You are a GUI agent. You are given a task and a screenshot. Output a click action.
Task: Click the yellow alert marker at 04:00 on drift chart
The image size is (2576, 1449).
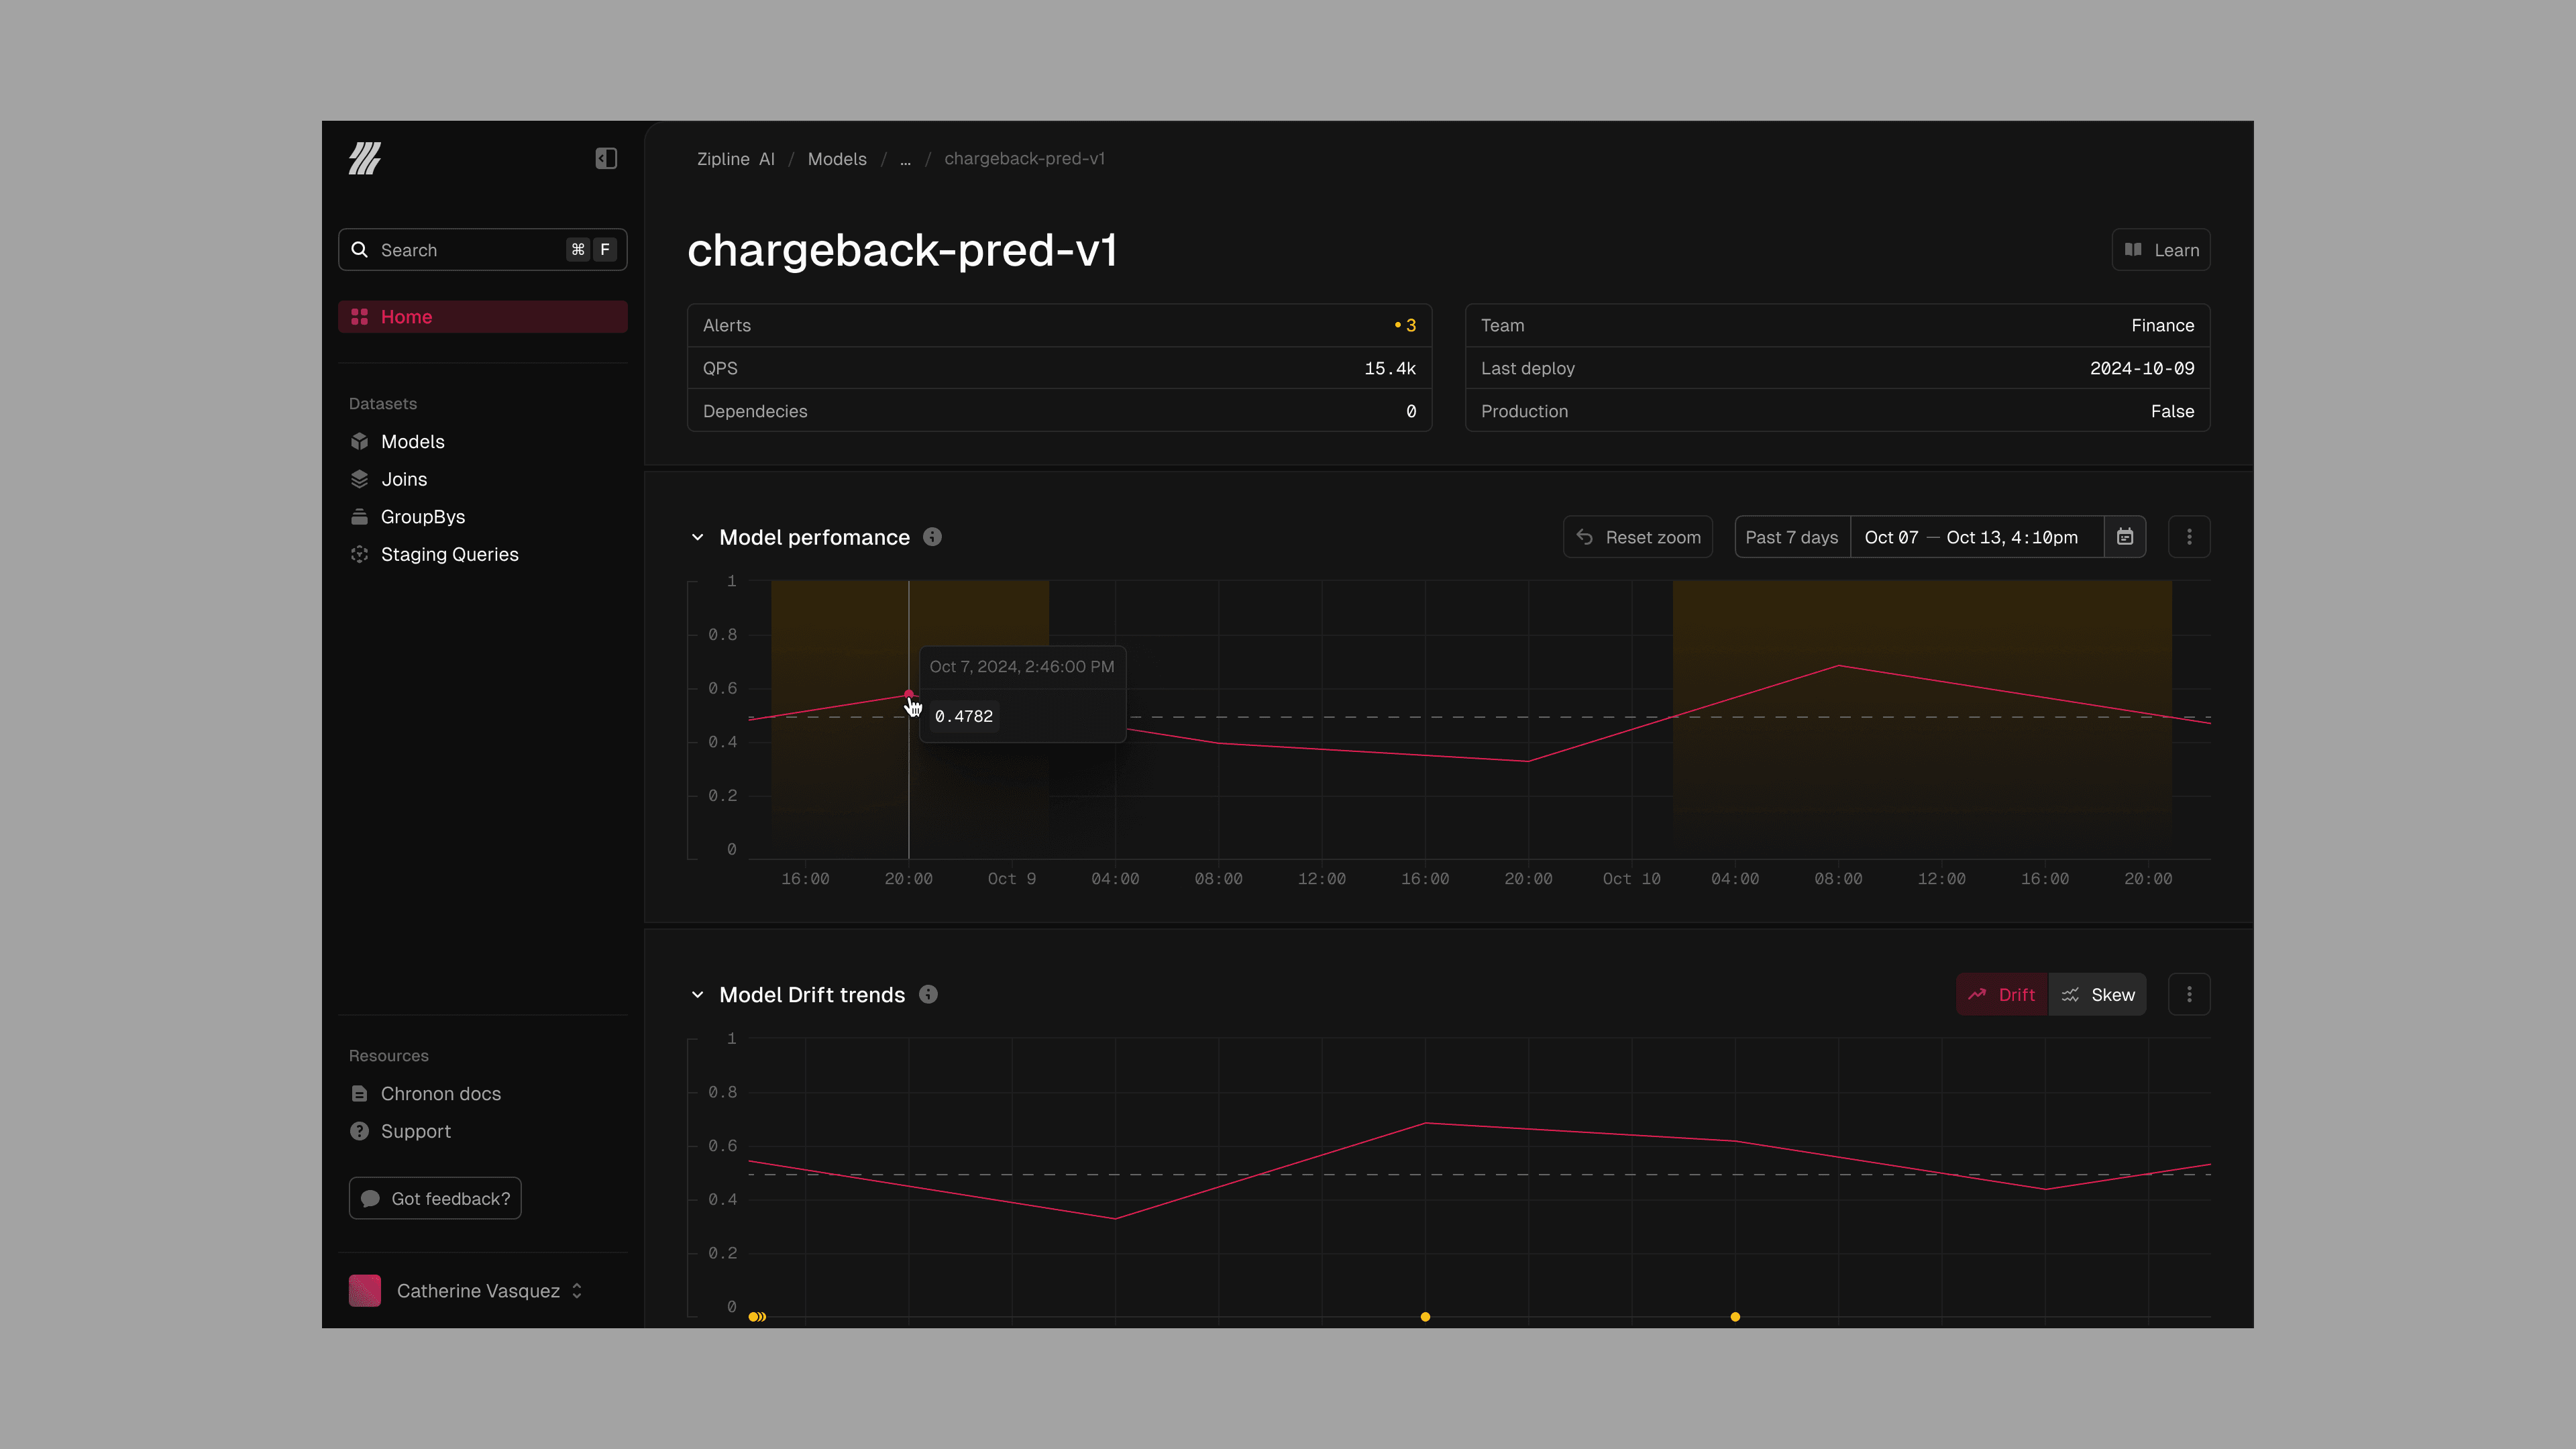point(1735,1316)
